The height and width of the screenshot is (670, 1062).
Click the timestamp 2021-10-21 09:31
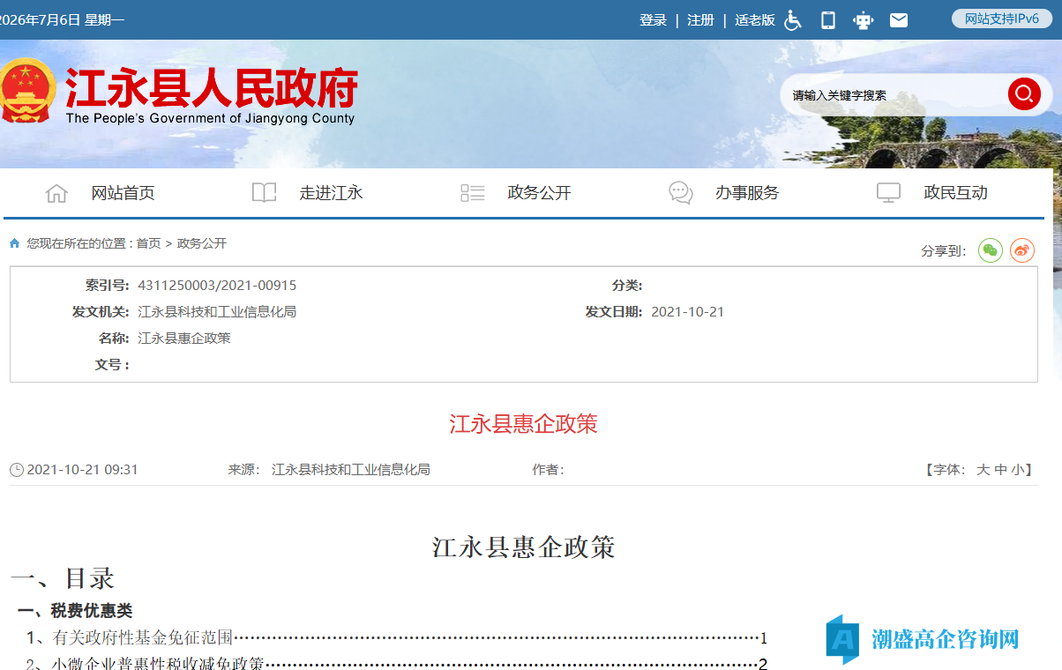click(x=83, y=470)
